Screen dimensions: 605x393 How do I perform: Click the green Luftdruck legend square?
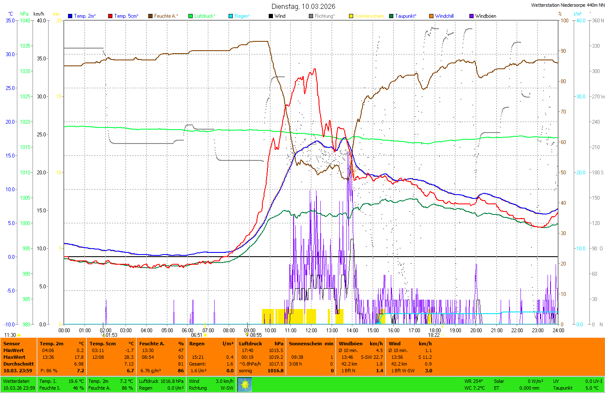coord(191,16)
